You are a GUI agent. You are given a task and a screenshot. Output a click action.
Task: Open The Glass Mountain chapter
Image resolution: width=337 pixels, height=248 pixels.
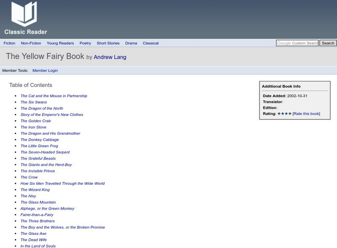click(39, 202)
